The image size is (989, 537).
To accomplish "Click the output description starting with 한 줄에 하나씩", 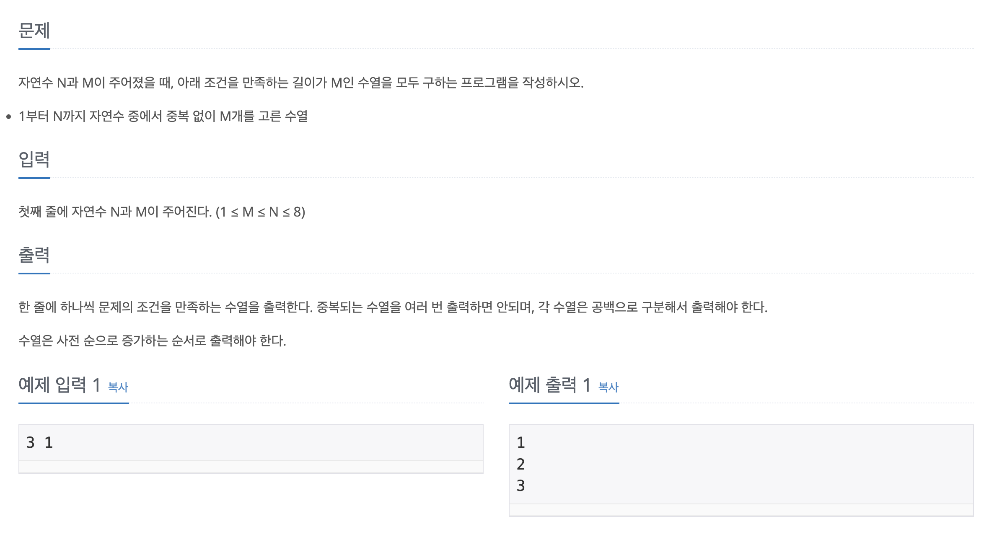I will pos(393,307).
